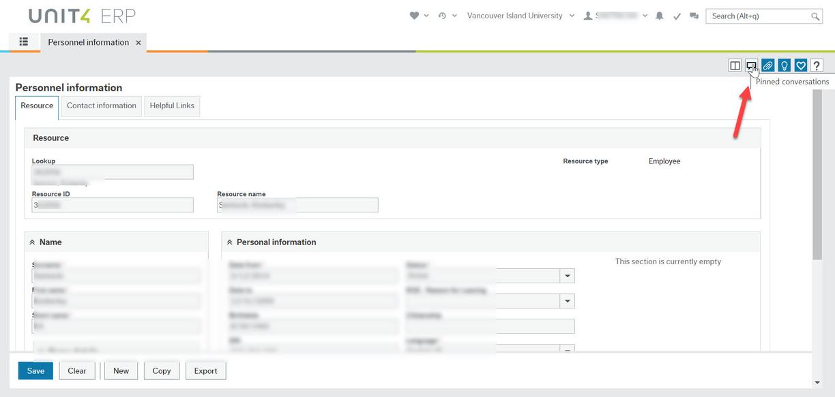The image size is (835, 397).
Task: Switch to the Contact information tab
Action: point(101,106)
